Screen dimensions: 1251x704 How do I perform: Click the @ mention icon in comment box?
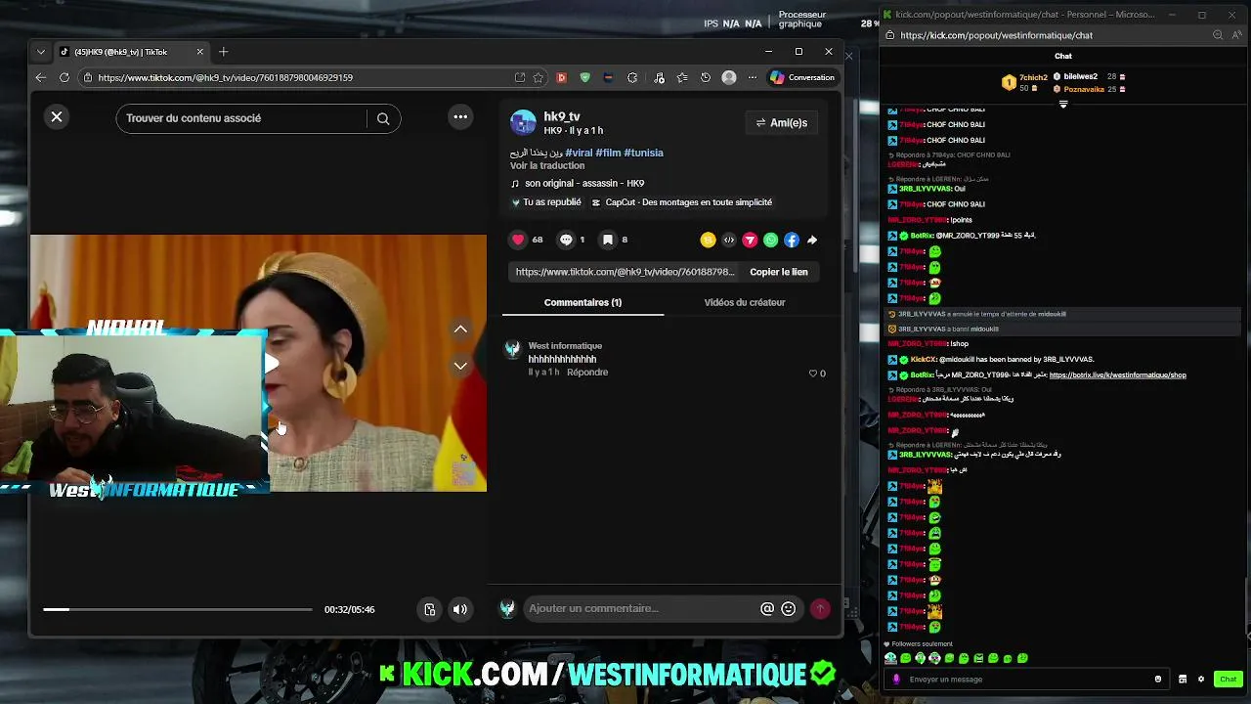click(x=767, y=608)
